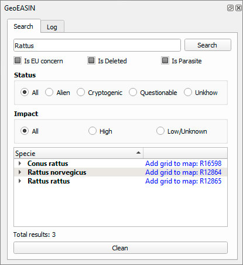Toggle the Is Deleted checkbox
This screenshot has width=243, height=265.
(x=91, y=60)
